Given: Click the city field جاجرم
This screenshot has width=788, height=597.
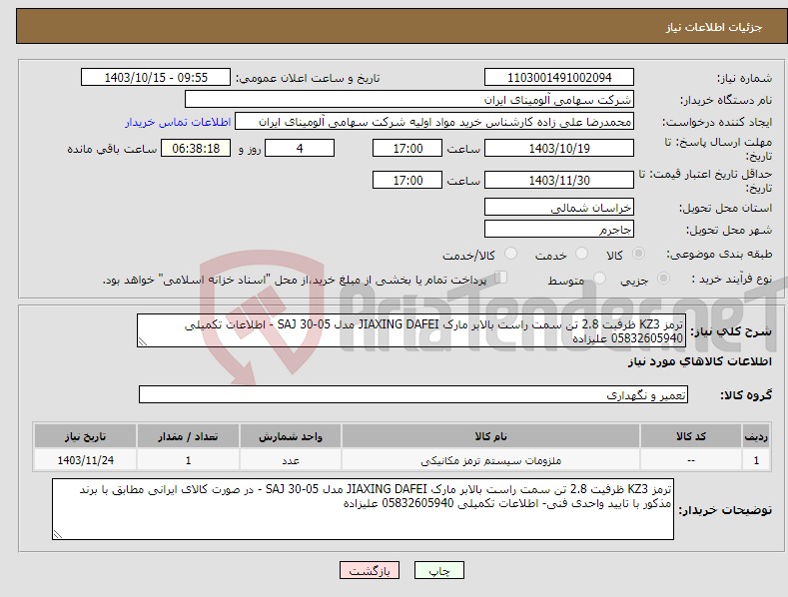Looking at the screenshot, I should point(559,230).
